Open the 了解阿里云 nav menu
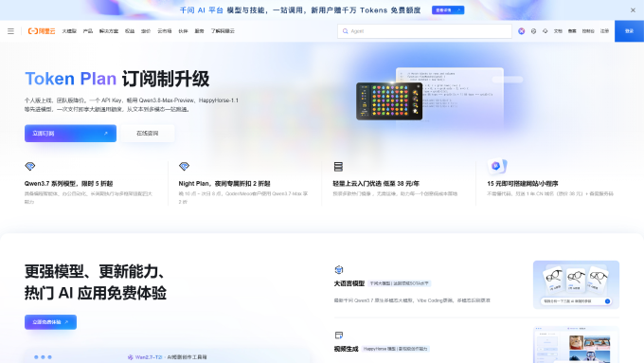The width and height of the screenshot is (644, 363). tap(223, 31)
